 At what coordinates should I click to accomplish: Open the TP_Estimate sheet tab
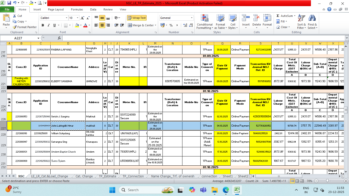(x=107, y=176)
